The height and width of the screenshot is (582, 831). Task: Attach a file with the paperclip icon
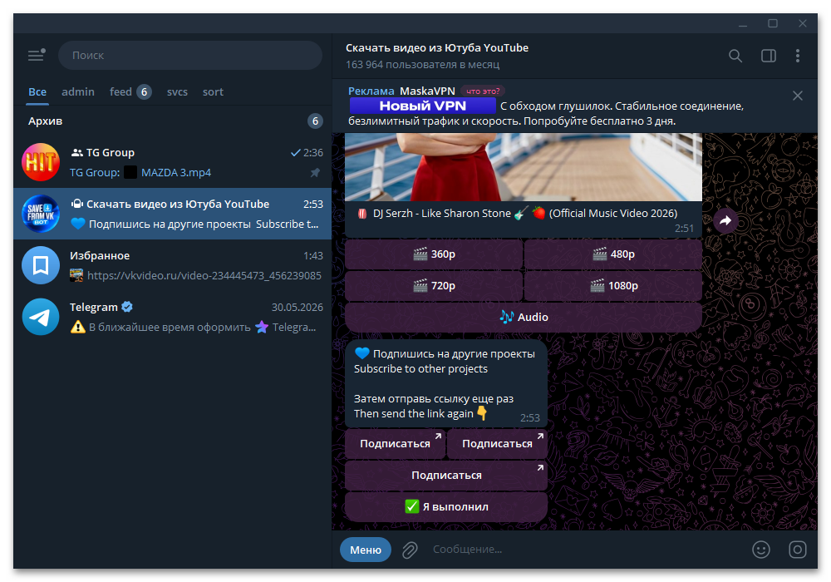[x=410, y=550]
